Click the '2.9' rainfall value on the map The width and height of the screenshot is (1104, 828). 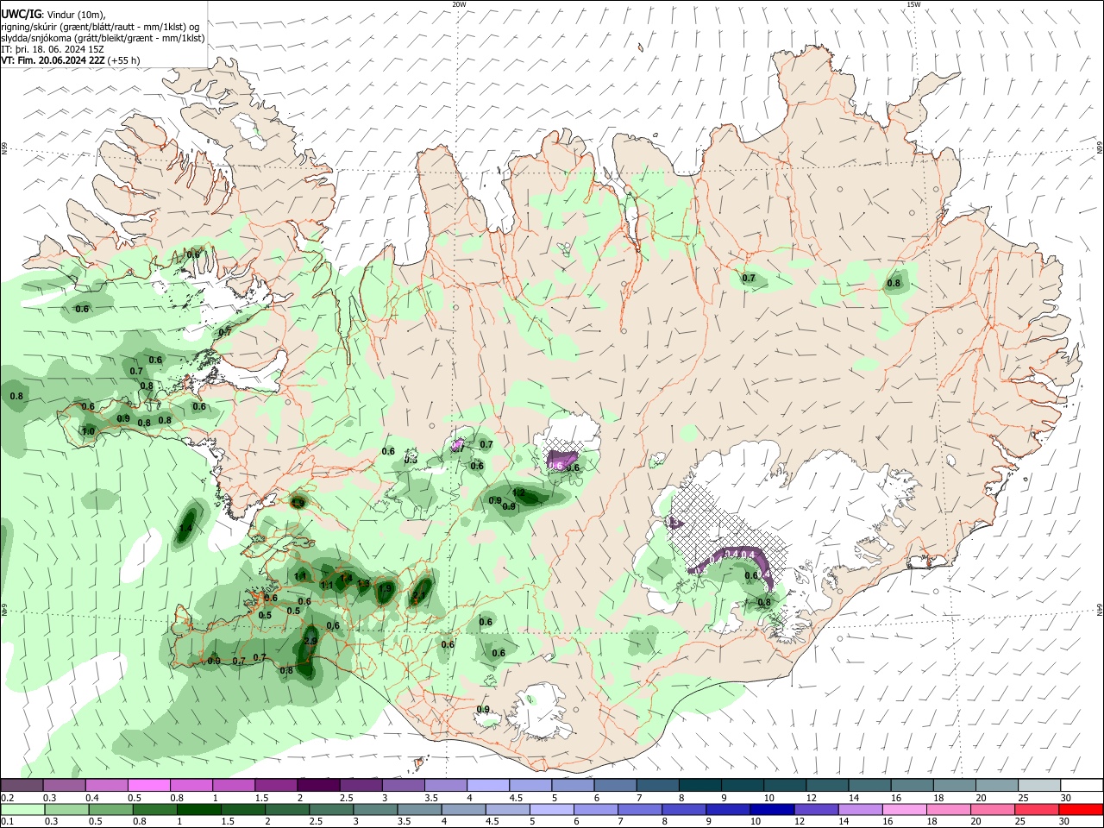point(311,641)
